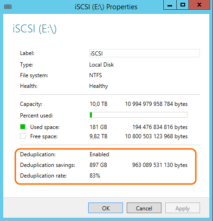This screenshot has width=213, height=221.
Task: Click the Apply button
Action: click(x=182, y=208)
